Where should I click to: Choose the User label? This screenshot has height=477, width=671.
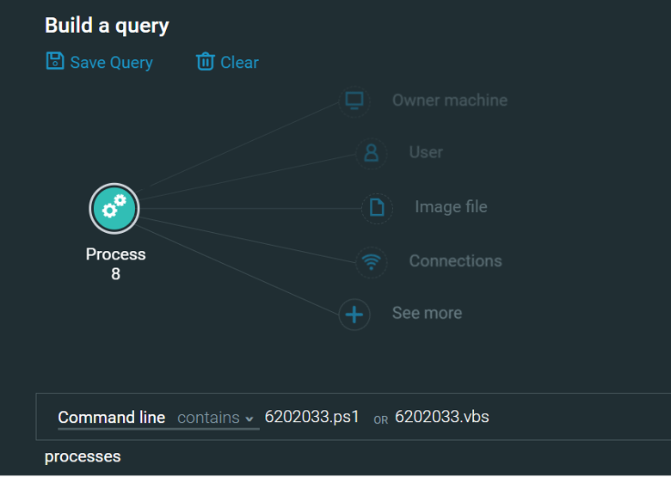(x=426, y=152)
